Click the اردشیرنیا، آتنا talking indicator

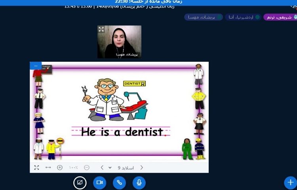coord(242,17)
